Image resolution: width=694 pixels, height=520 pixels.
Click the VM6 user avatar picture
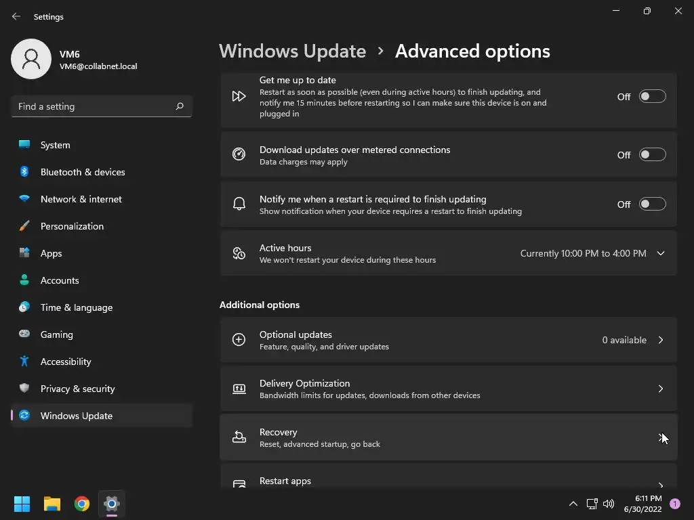click(x=31, y=59)
